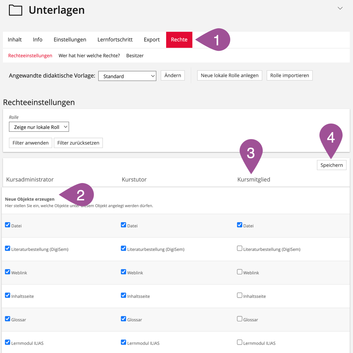This screenshot has width=353, height=353.
Task: Disable Glossar for Kurstutor
Action: point(124,319)
